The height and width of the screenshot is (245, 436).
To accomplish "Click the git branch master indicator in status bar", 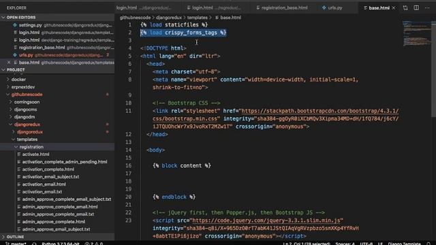I will [x=16, y=244].
